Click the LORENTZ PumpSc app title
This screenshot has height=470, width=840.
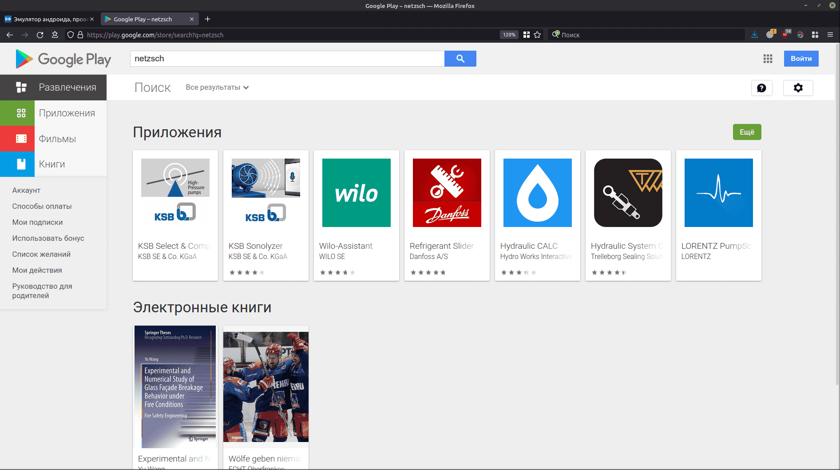point(717,246)
